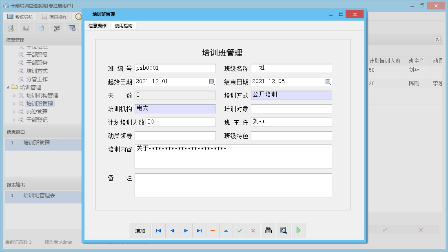Image resolution: width=448 pixels, height=252 pixels.
Task: Click the 增加 button to add record
Action: (x=140, y=230)
